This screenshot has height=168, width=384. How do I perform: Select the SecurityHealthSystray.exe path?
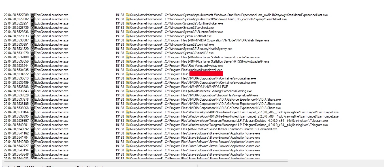(199, 49)
